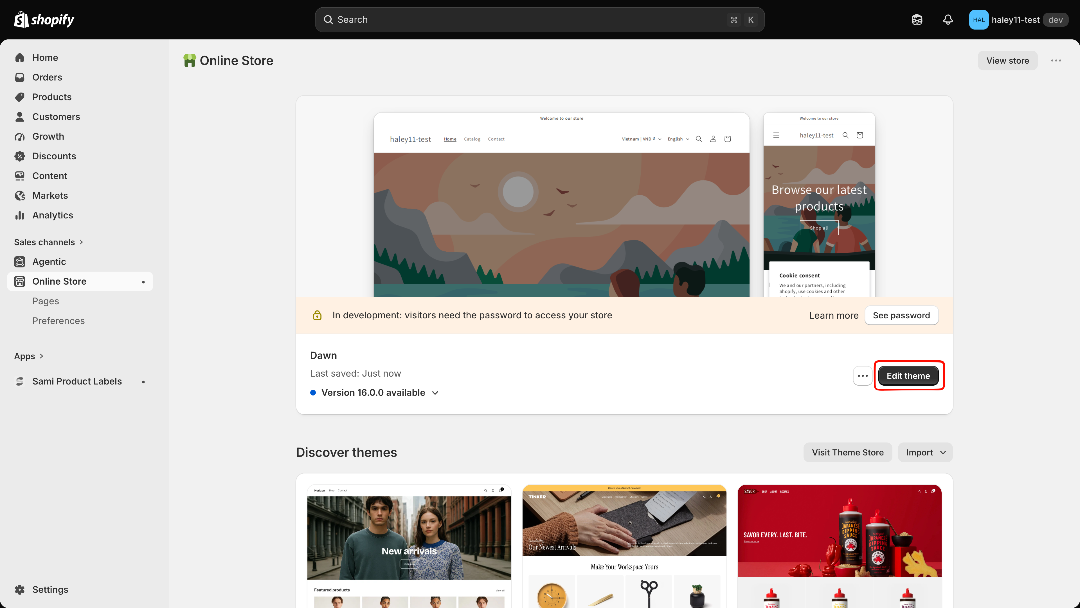The width and height of the screenshot is (1080, 608).
Task: Click the Discover themes heading
Action: (x=346, y=452)
